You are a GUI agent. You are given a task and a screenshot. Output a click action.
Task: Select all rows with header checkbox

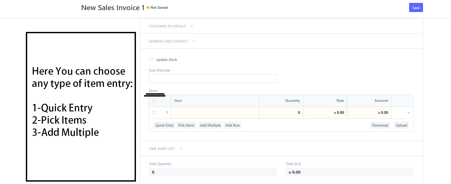point(154,101)
